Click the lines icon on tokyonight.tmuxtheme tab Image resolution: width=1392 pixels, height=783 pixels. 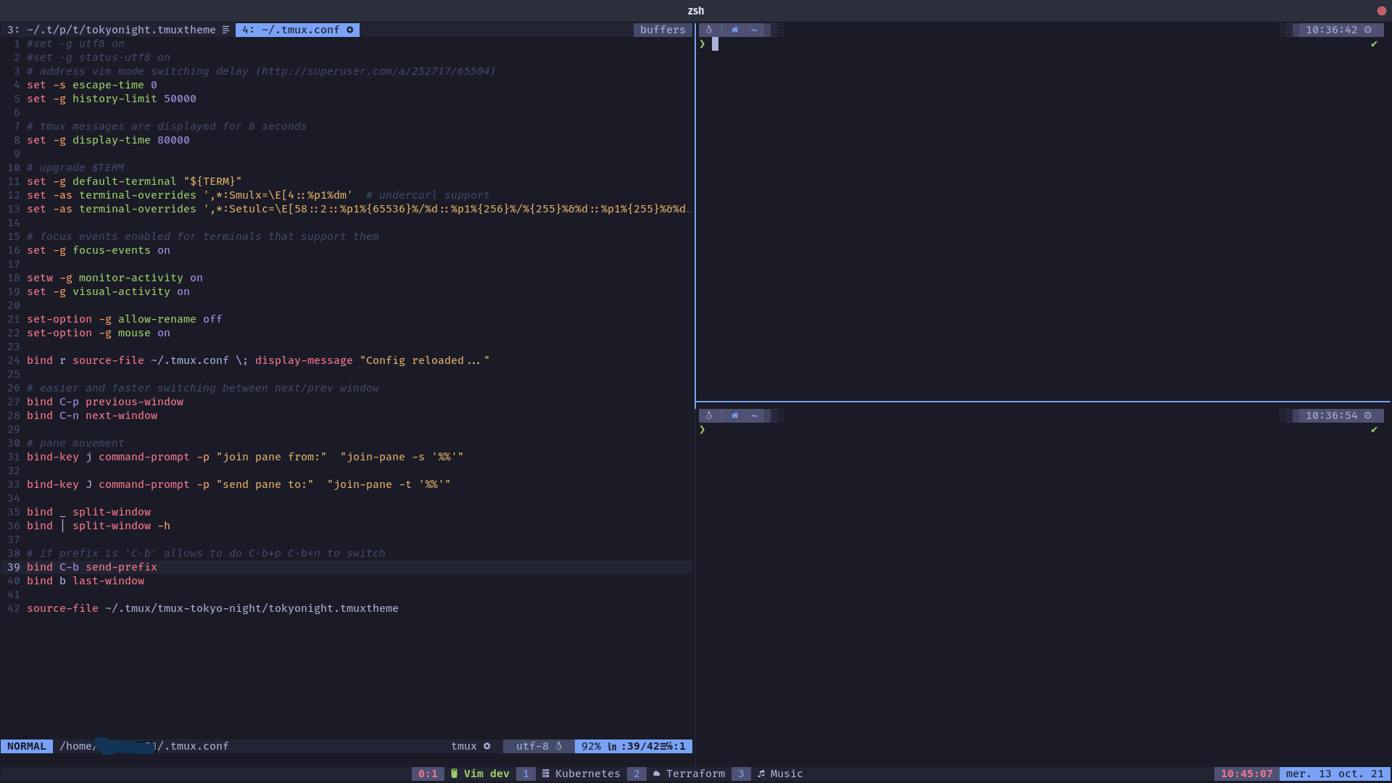(x=225, y=30)
